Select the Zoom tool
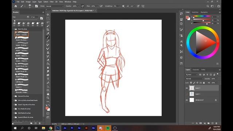 tap(48, 98)
